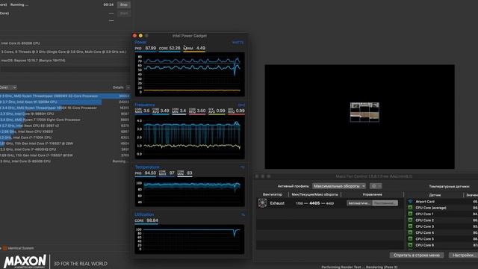Click the GHz unit label in Frequency section

[241, 105]
